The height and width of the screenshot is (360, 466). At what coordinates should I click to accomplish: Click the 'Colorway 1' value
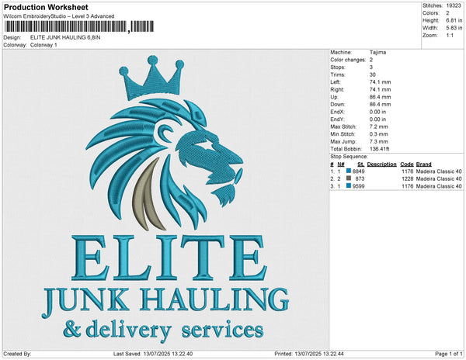coord(43,45)
